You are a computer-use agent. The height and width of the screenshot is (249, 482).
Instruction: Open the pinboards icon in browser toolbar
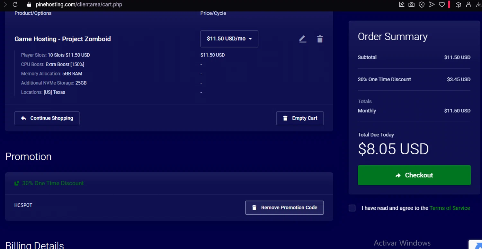(x=402, y=4)
